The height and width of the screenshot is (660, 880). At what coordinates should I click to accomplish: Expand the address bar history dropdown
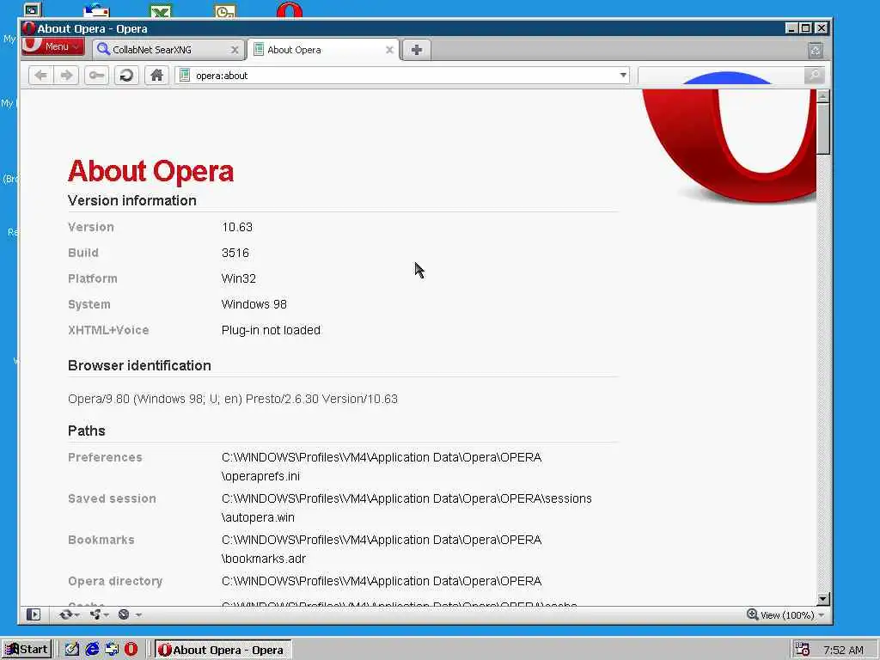point(623,76)
